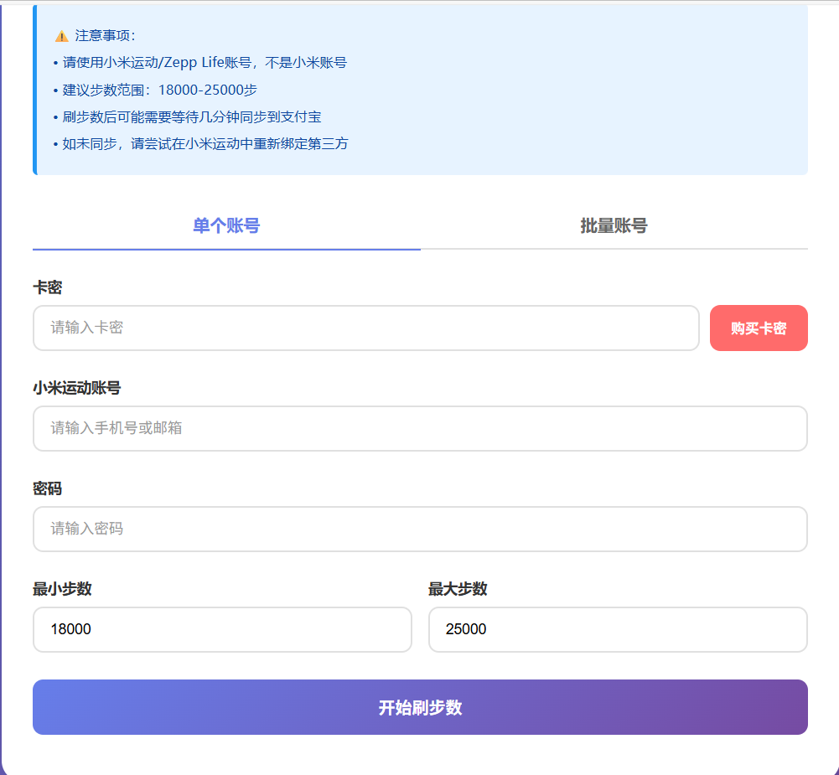Click the 注意事项 notice heading text

99,36
